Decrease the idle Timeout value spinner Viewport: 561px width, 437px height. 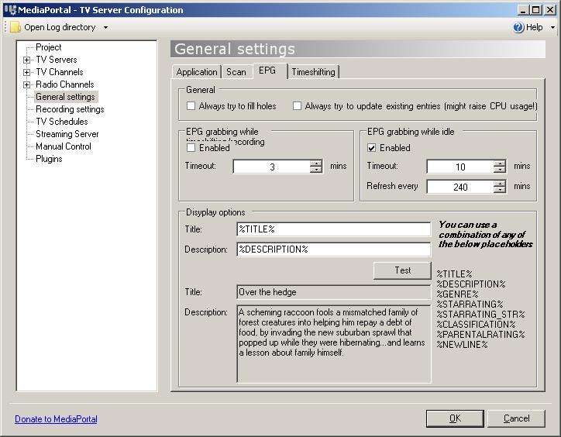pos(500,170)
